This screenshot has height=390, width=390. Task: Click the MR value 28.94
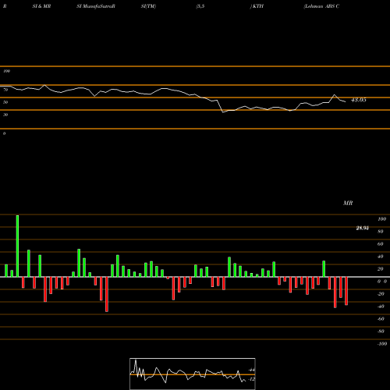click(x=363, y=229)
